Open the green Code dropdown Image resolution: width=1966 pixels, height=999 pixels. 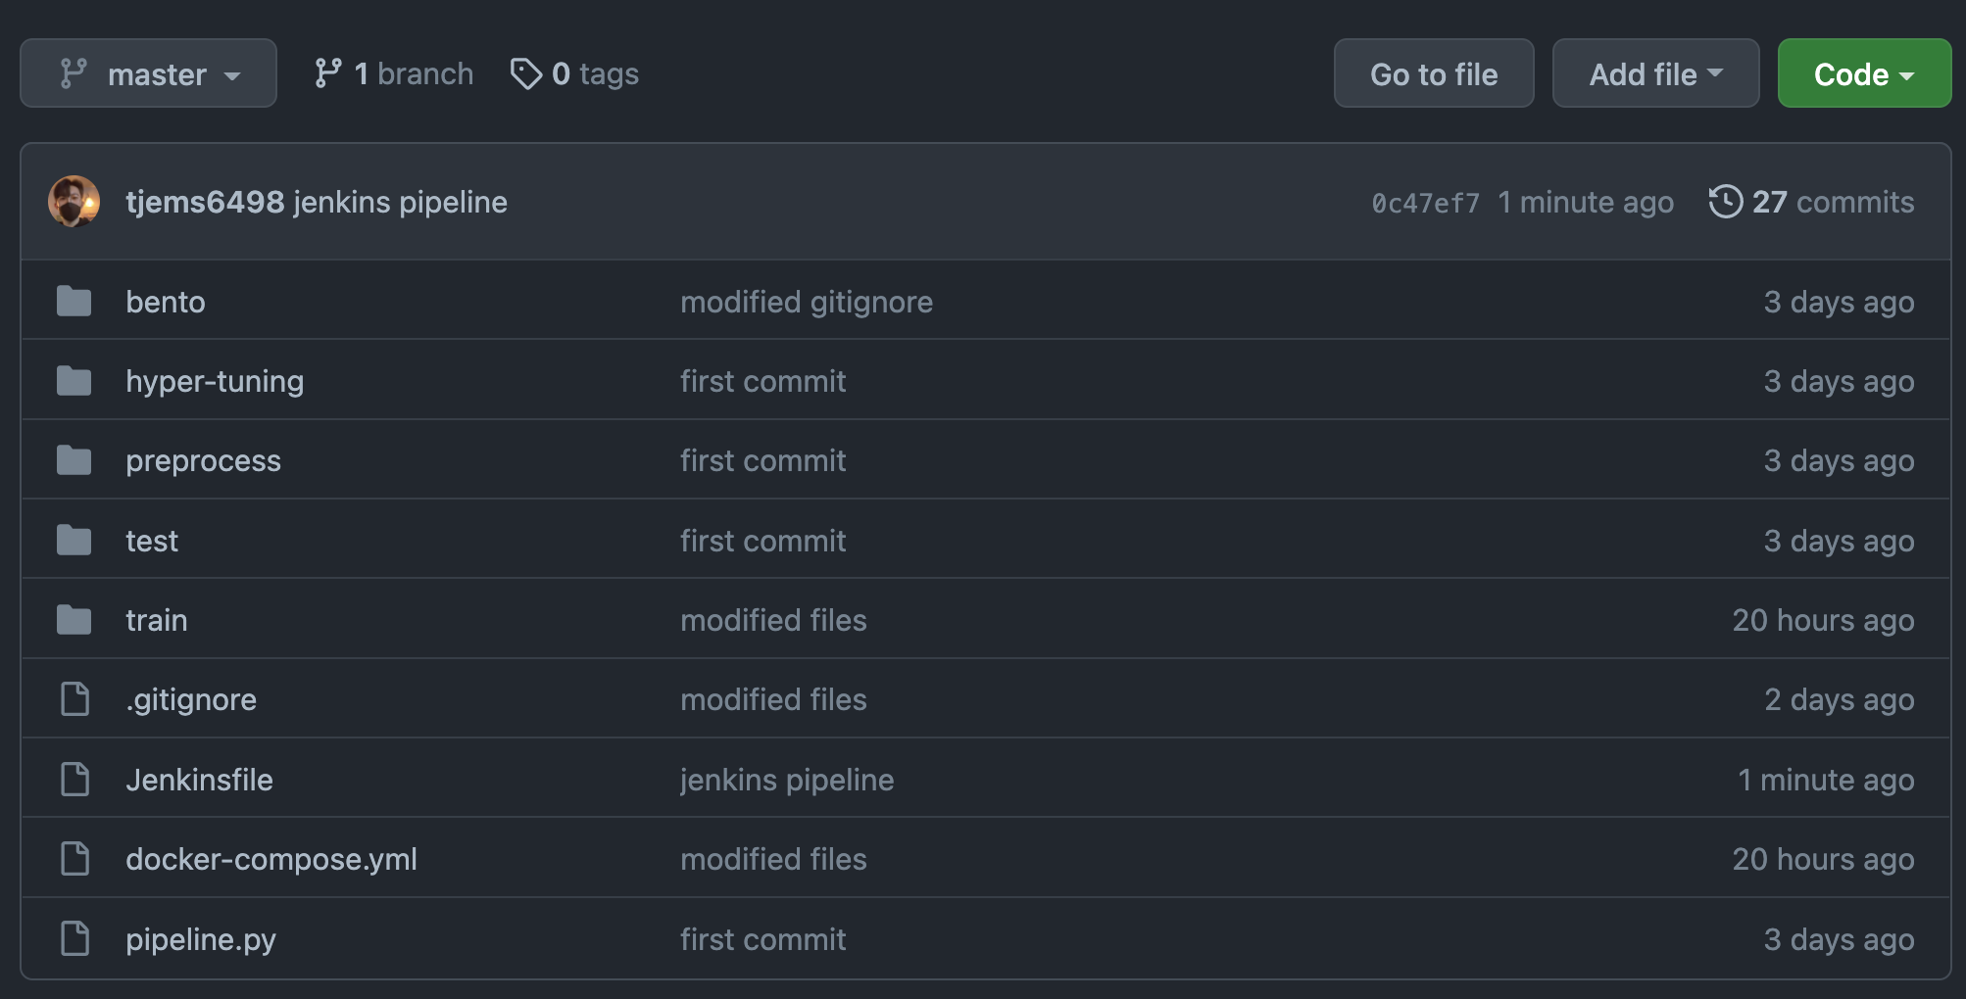(1863, 73)
